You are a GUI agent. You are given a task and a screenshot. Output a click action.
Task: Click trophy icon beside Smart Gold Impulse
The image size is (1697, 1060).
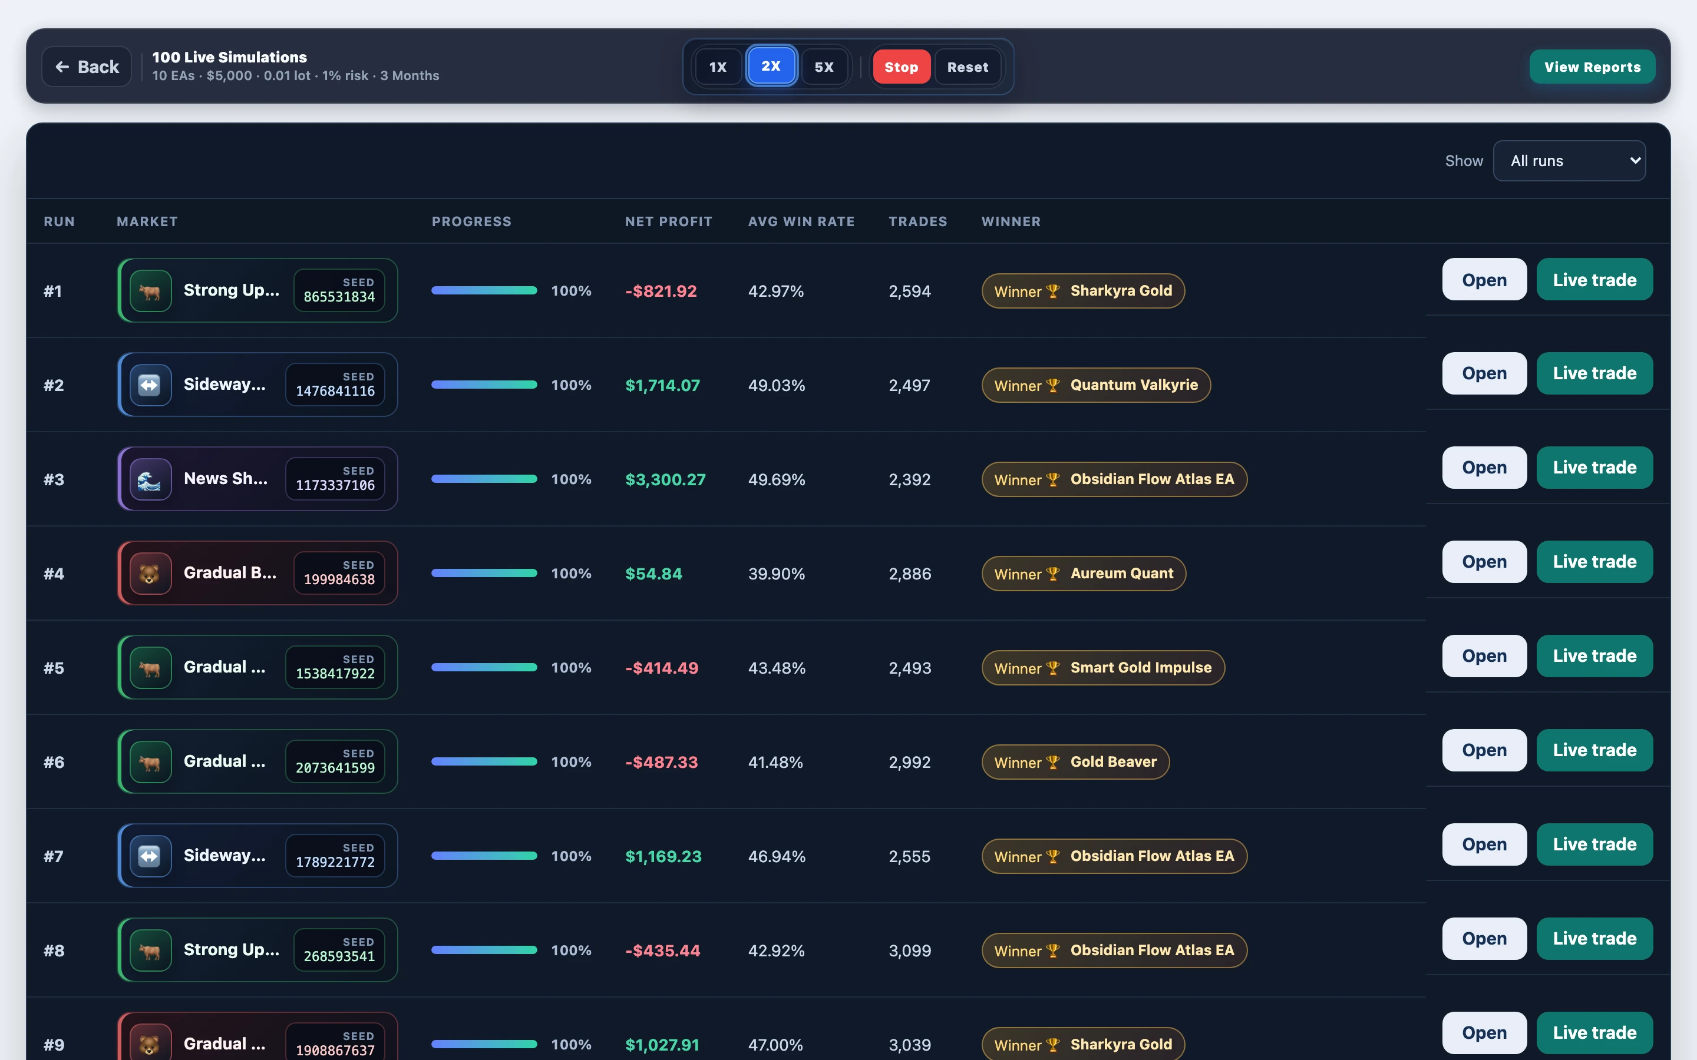click(x=1052, y=668)
